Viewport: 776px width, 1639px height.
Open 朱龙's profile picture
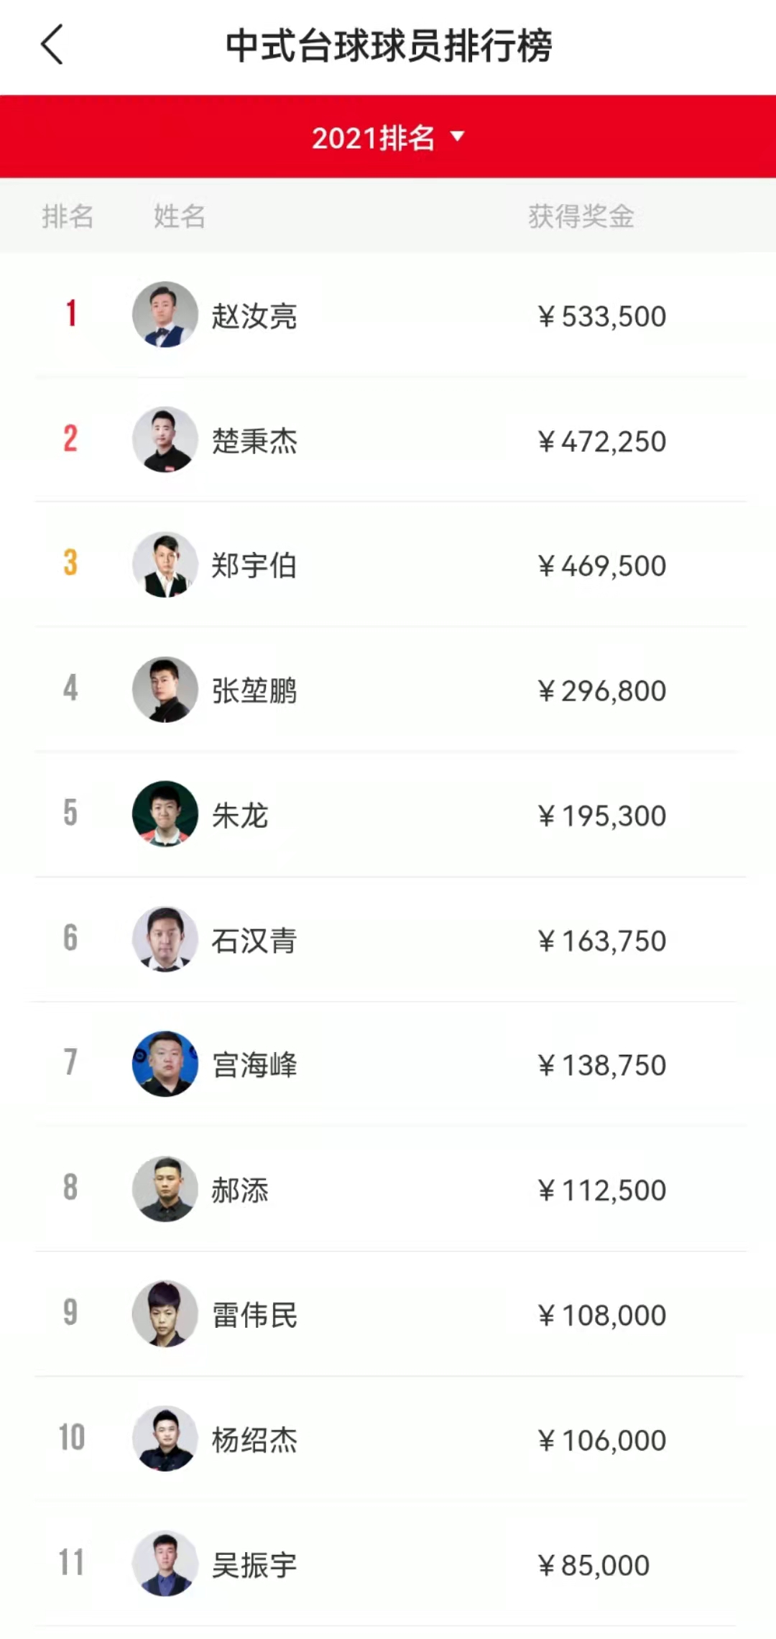165,814
